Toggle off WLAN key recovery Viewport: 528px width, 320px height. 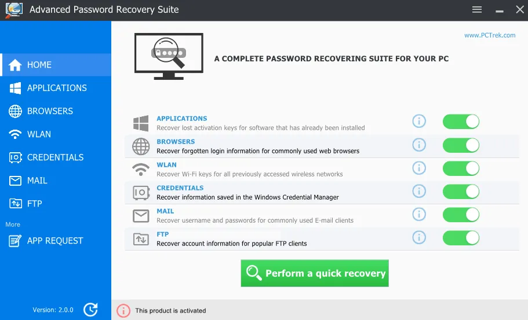(461, 168)
